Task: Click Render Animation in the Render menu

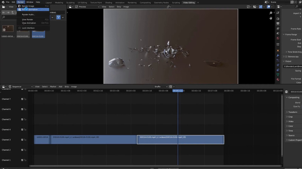Action: (x=30, y=10)
